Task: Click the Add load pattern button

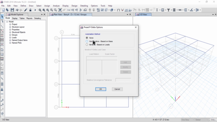Action: [x=125, y=62]
